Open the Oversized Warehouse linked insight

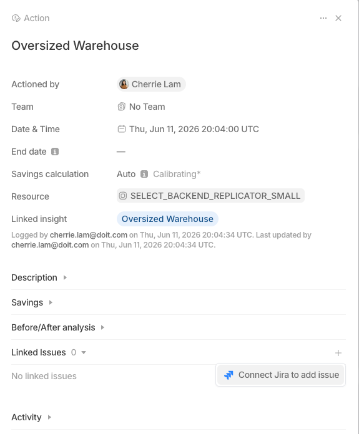(167, 219)
